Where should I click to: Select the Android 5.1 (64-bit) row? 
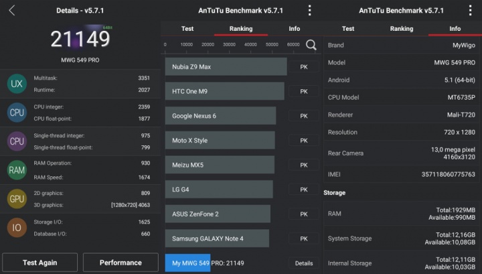402,80
